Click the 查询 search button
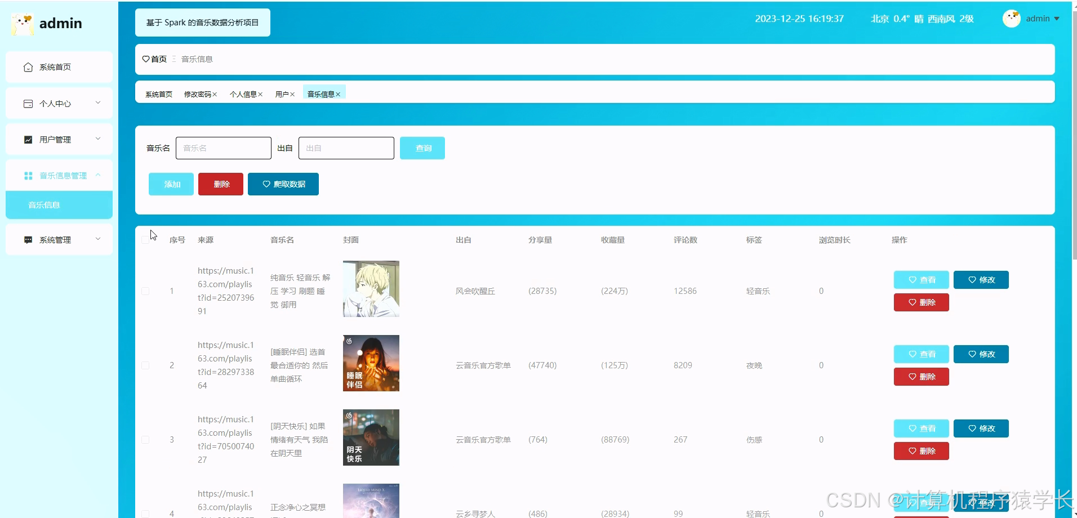 click(422, 148)
